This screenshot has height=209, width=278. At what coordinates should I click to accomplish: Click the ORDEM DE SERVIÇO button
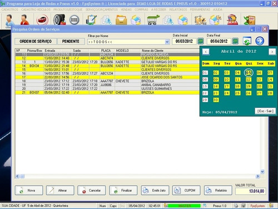tap(36, 41)
